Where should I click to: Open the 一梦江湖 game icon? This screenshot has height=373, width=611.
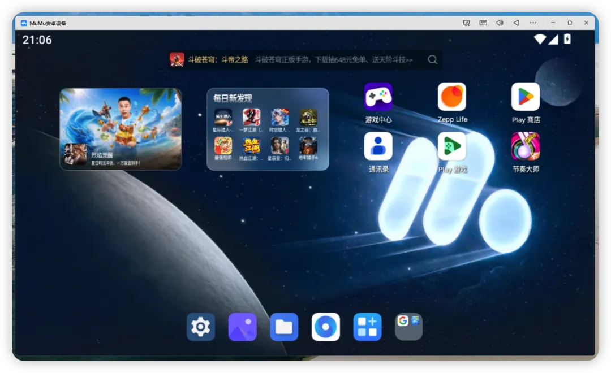pyautogui.click(x=251, y=117)
